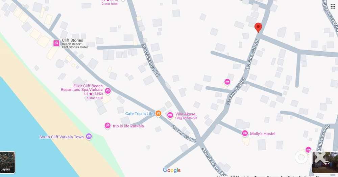Click the Molly's Hostel text label
This screenshot has width=338, height=177.
tap(263, 134)
